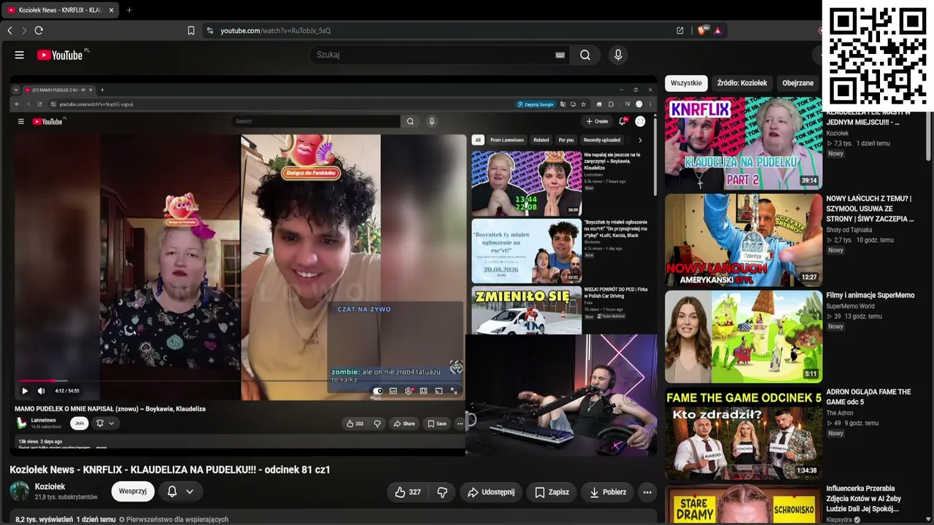Share the video via Udostępnij

(491, 492)
